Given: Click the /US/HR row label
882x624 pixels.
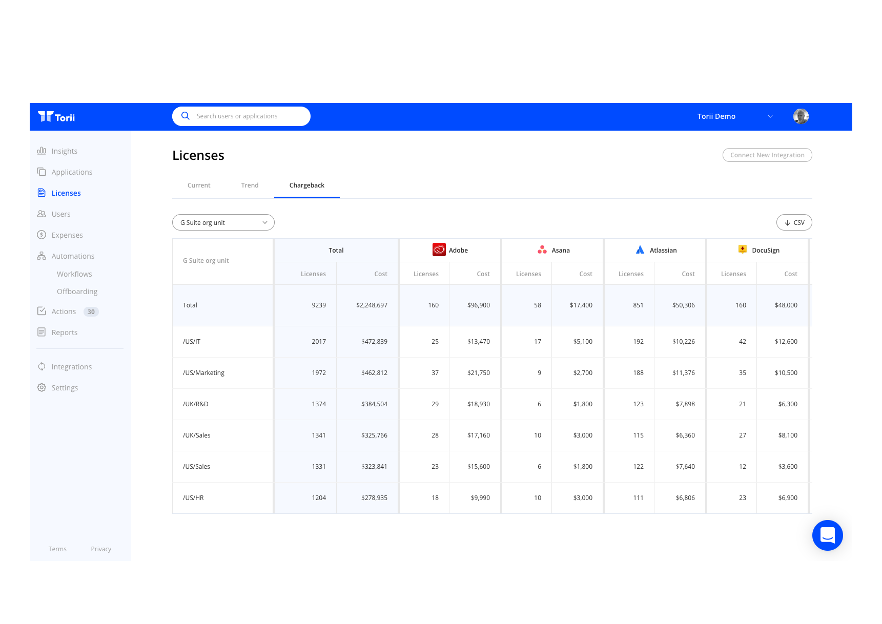Looking at the screenshot, I should click(193, 498).
